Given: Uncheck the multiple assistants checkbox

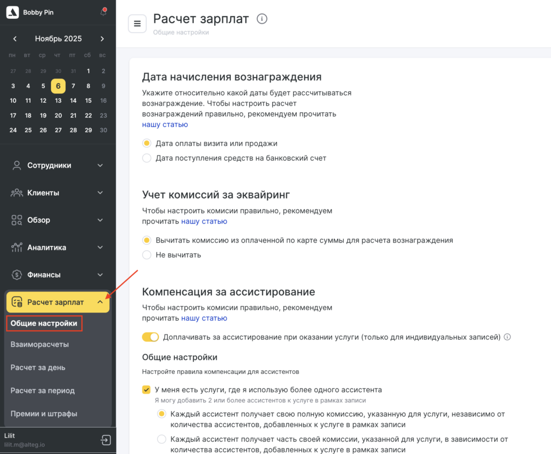Looking at the screenshot, I should click(146, 389).
